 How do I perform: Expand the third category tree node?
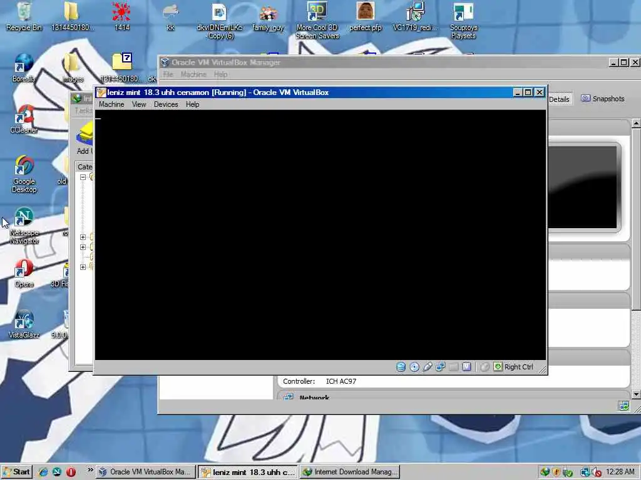[83, 247]
